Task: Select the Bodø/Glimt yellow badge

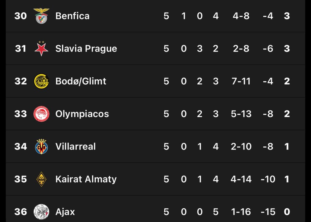Action: pyautogui.click(x=41, y=81)
